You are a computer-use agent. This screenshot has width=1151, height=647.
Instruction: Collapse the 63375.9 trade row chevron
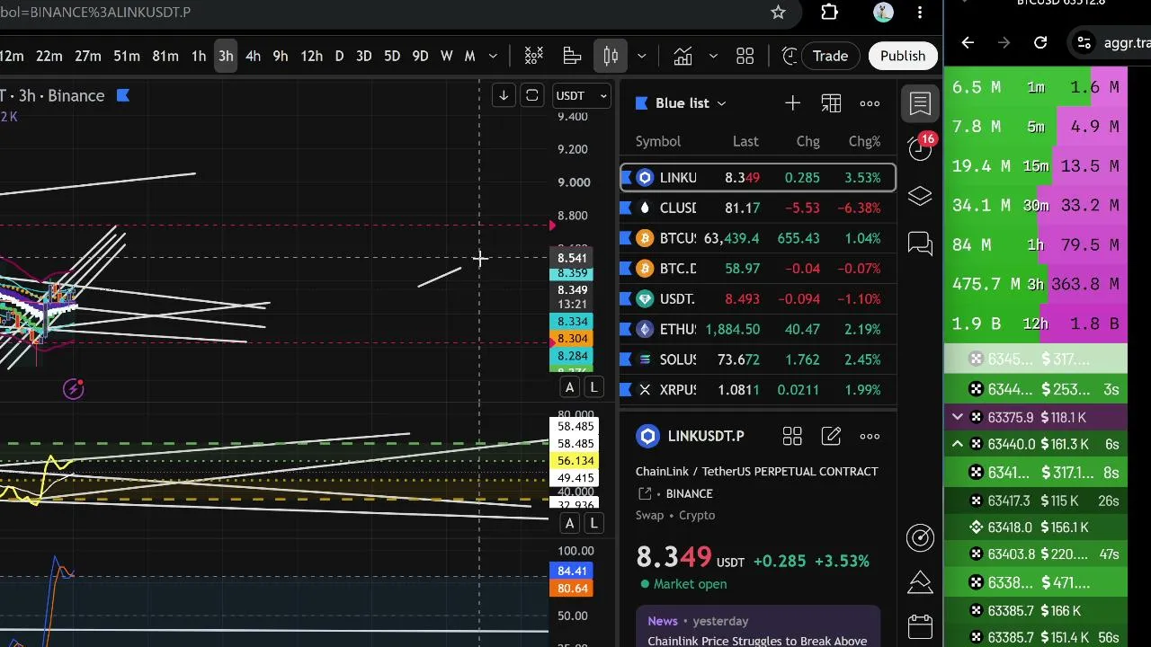[958, 417]
